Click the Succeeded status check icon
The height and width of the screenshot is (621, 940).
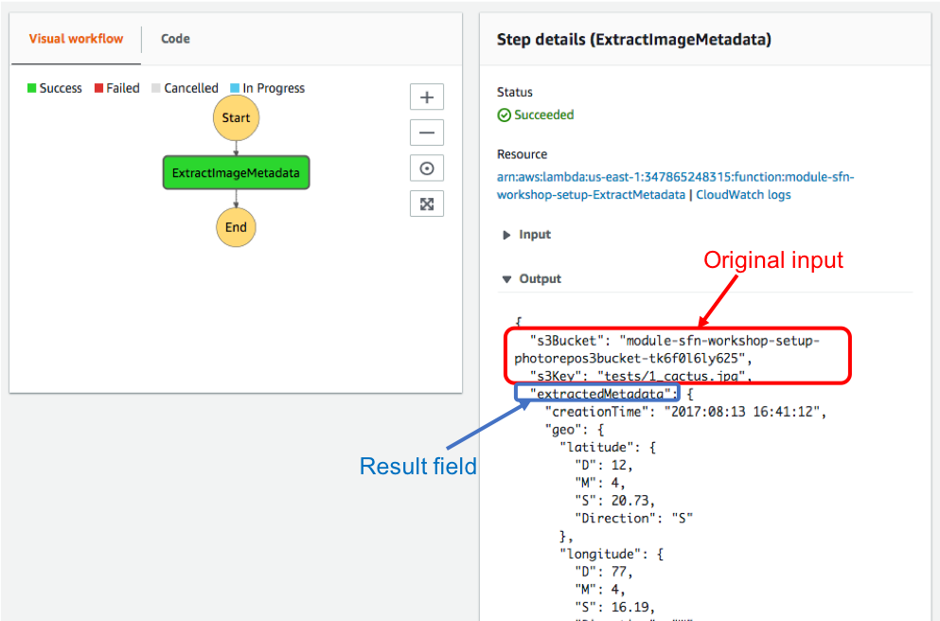(505, 115)
